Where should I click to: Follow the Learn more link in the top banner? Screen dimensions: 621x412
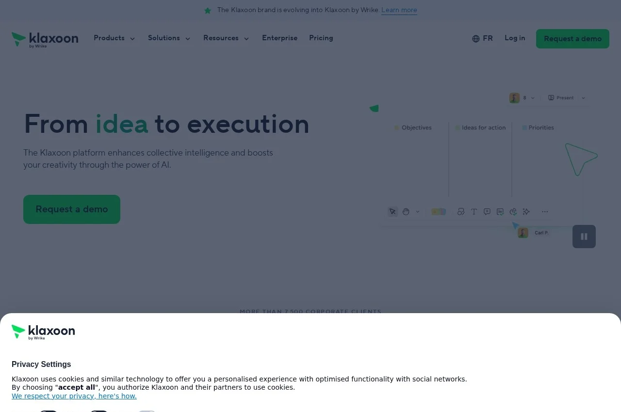click(399, 10)
